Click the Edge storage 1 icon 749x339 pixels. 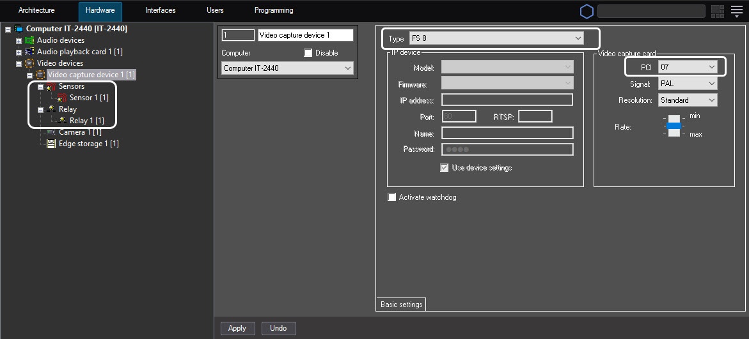[51, 144]
